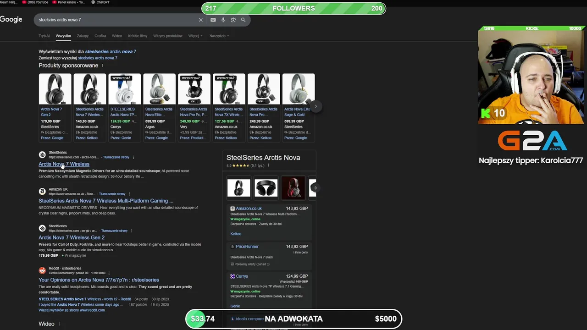Click the 217 FOLLOWERS 200 progress bar overlay

coord(293,8)
